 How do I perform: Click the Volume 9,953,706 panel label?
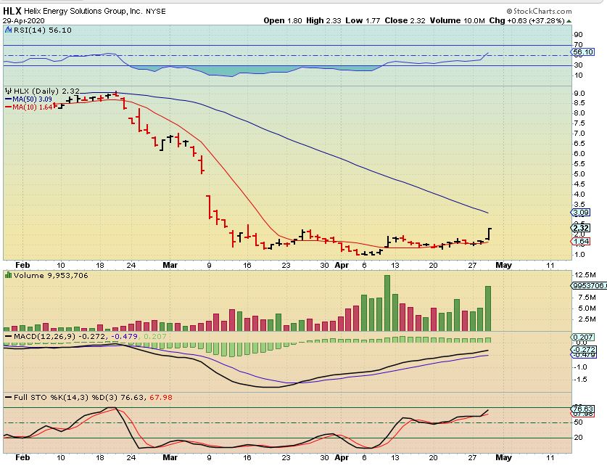tap(51, 275)
